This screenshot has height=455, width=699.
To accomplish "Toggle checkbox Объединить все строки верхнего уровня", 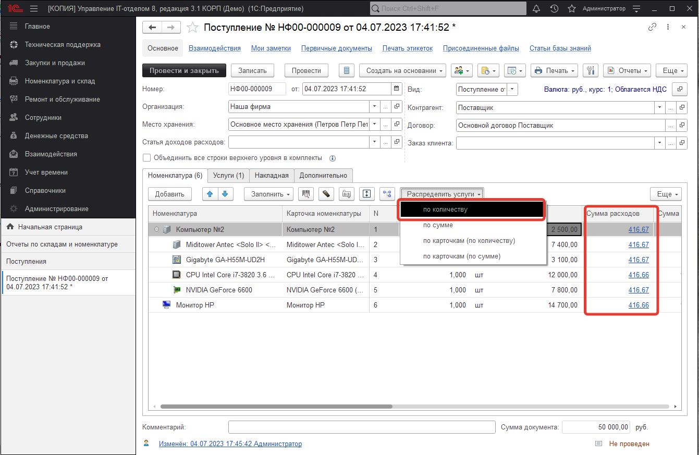I will click(x=147, y=158).
